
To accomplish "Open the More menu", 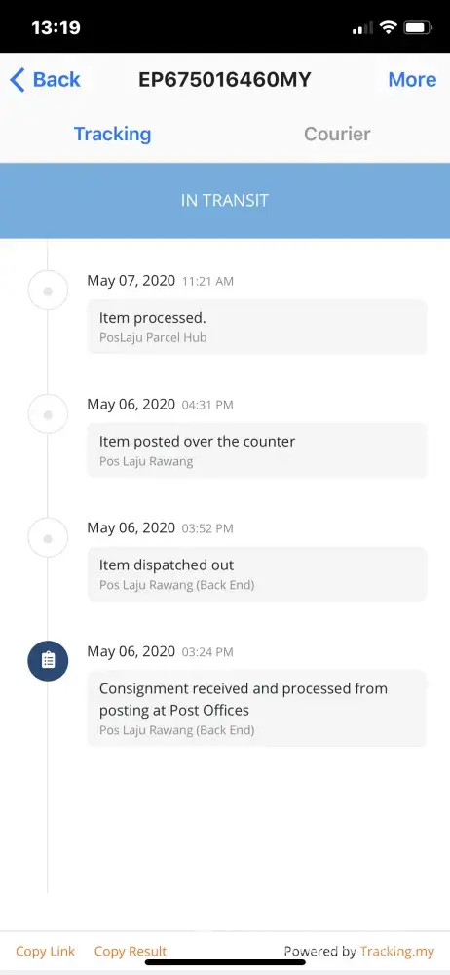I will click(x=412, y=80).
